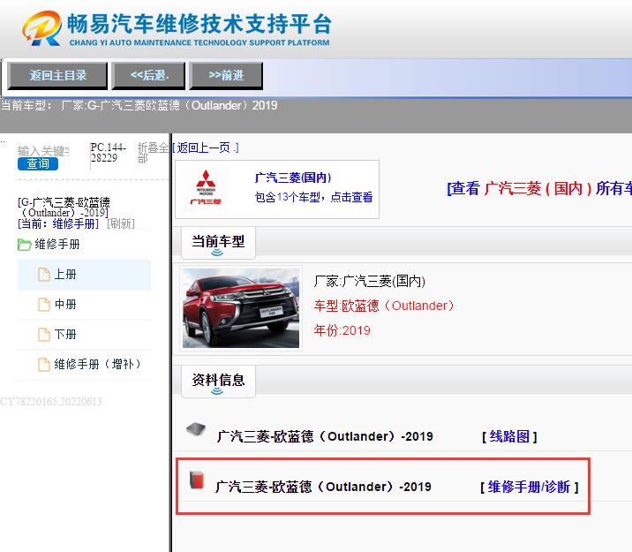Click the green open-folder icon beside 维修手册
Image resolution: width=632 pixels, height=552 pixels.
click(24, 245)
